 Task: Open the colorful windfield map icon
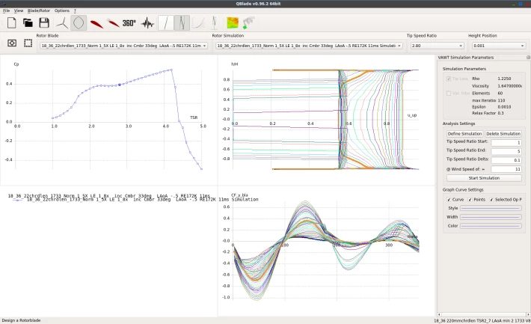[233, 23]
